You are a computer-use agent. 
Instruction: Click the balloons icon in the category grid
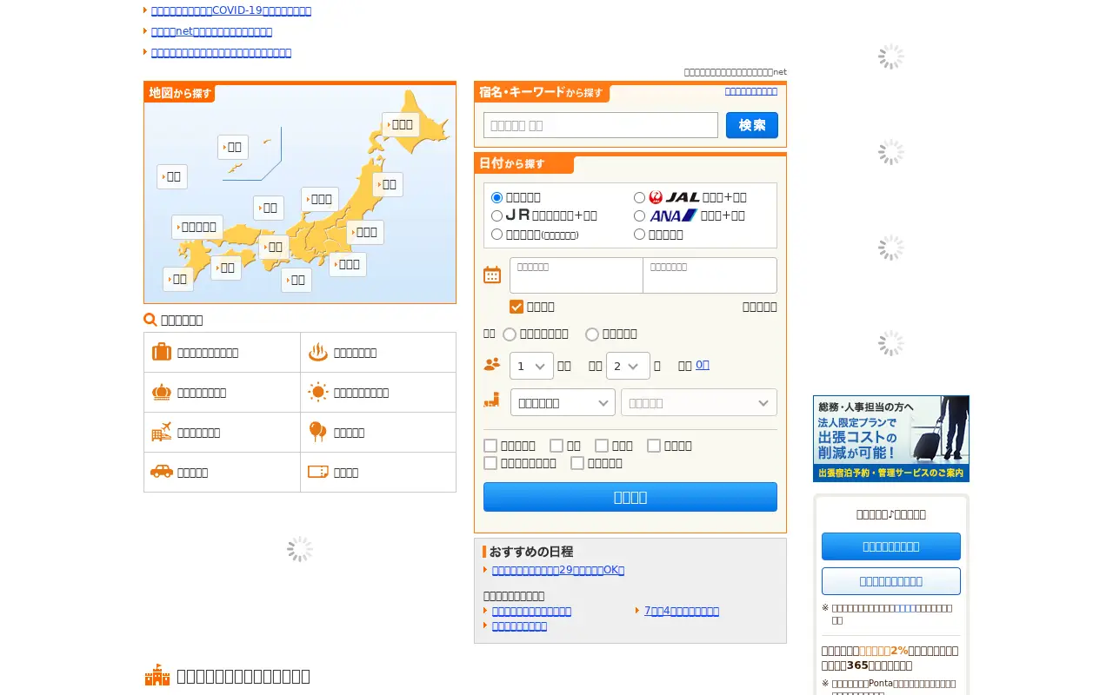click(318, 432)
